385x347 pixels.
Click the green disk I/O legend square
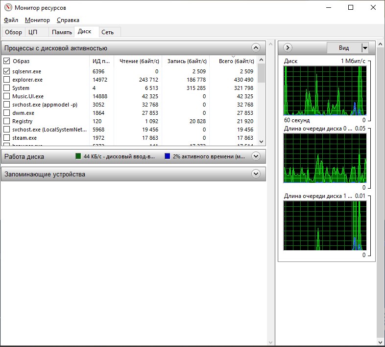(x=78, y=156)
